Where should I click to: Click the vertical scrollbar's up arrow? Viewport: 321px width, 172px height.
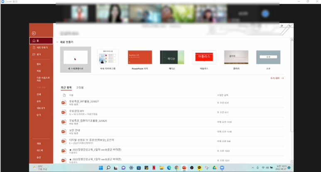[292, 39]
